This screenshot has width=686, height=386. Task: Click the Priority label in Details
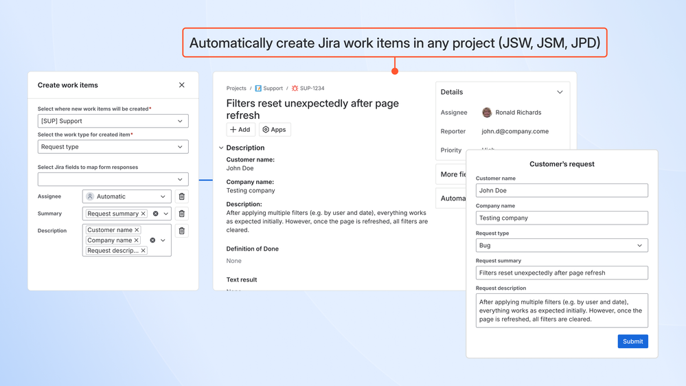click(x=450, y=150)
